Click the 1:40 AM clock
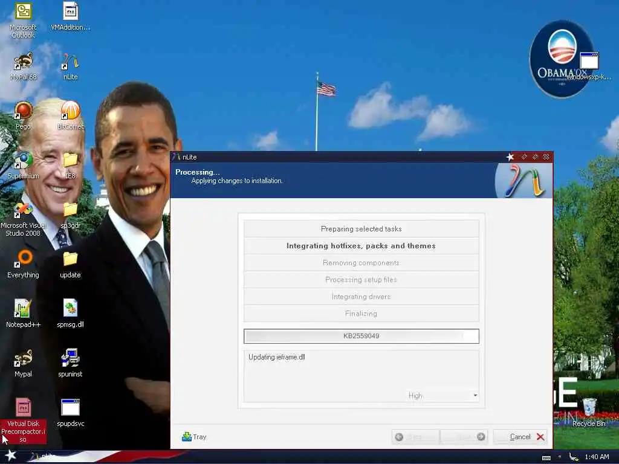 pyautogui.click(x=597, y=457)
